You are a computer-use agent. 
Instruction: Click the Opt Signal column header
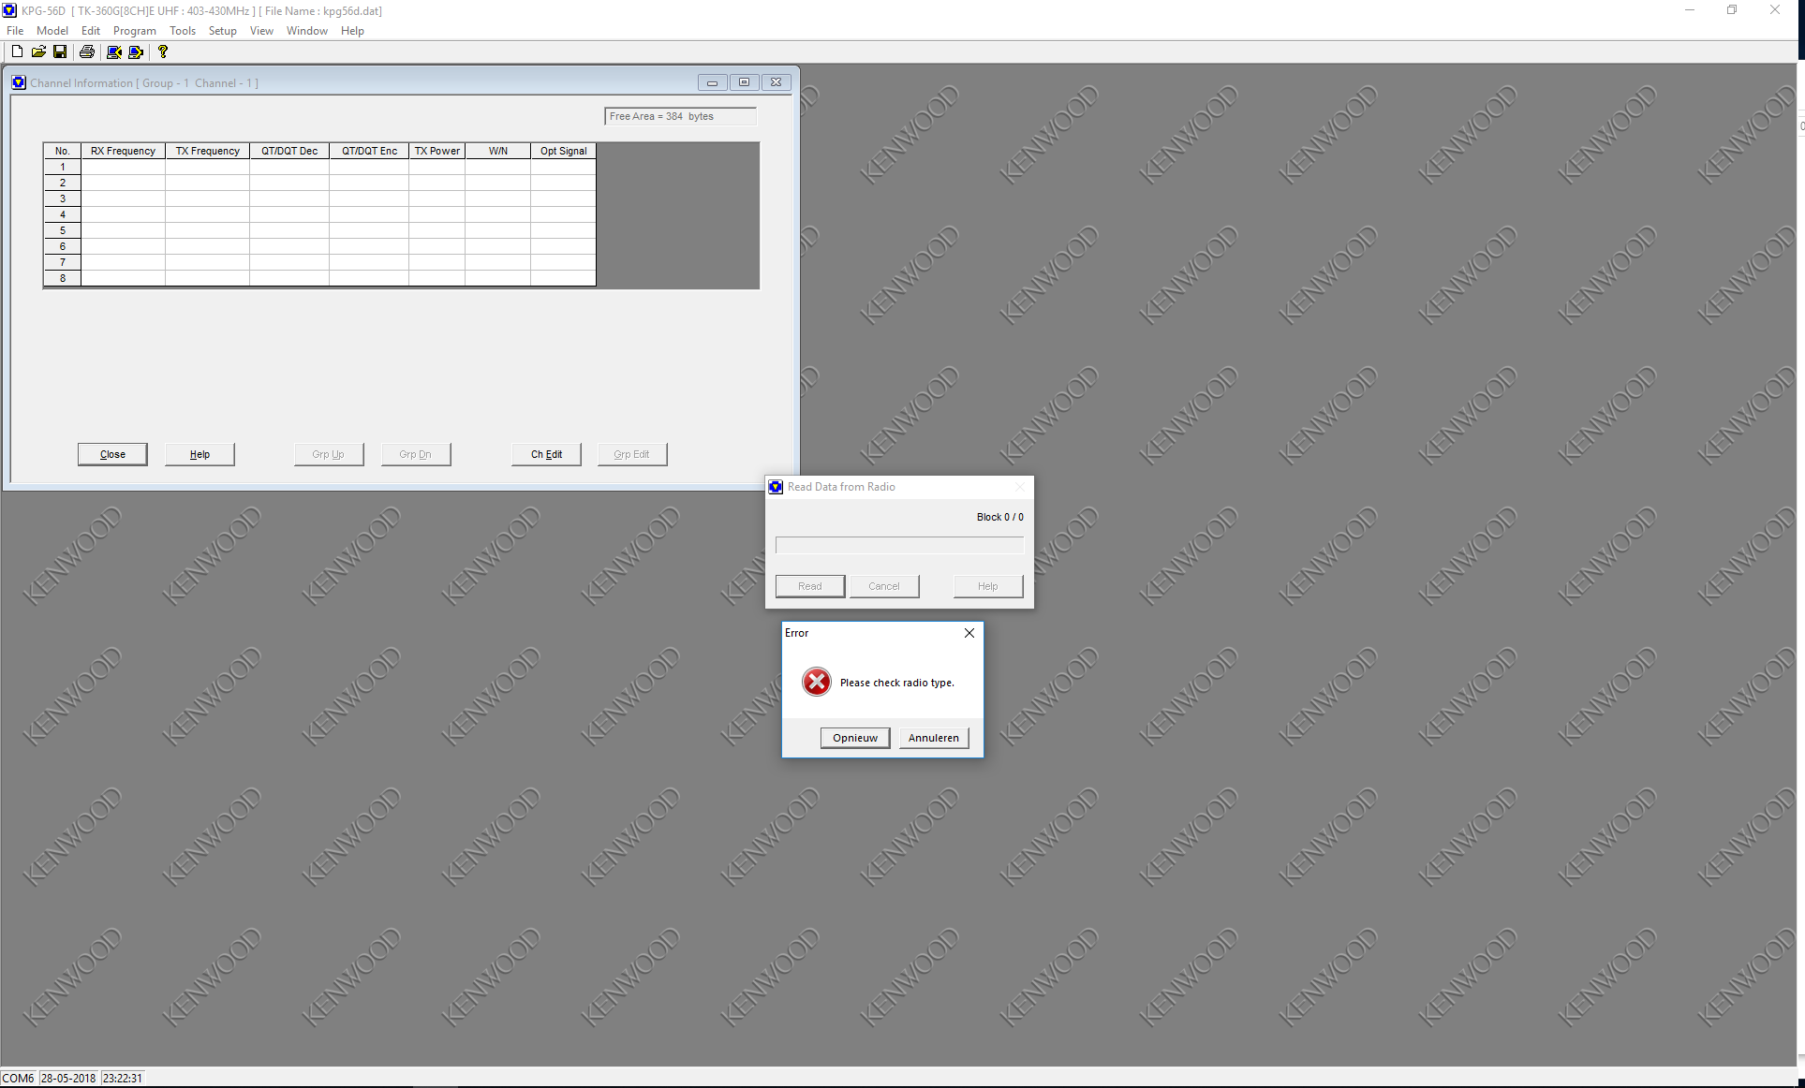coord(564,151)
